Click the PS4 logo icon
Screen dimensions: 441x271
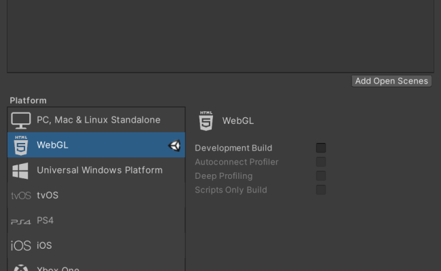21,222
